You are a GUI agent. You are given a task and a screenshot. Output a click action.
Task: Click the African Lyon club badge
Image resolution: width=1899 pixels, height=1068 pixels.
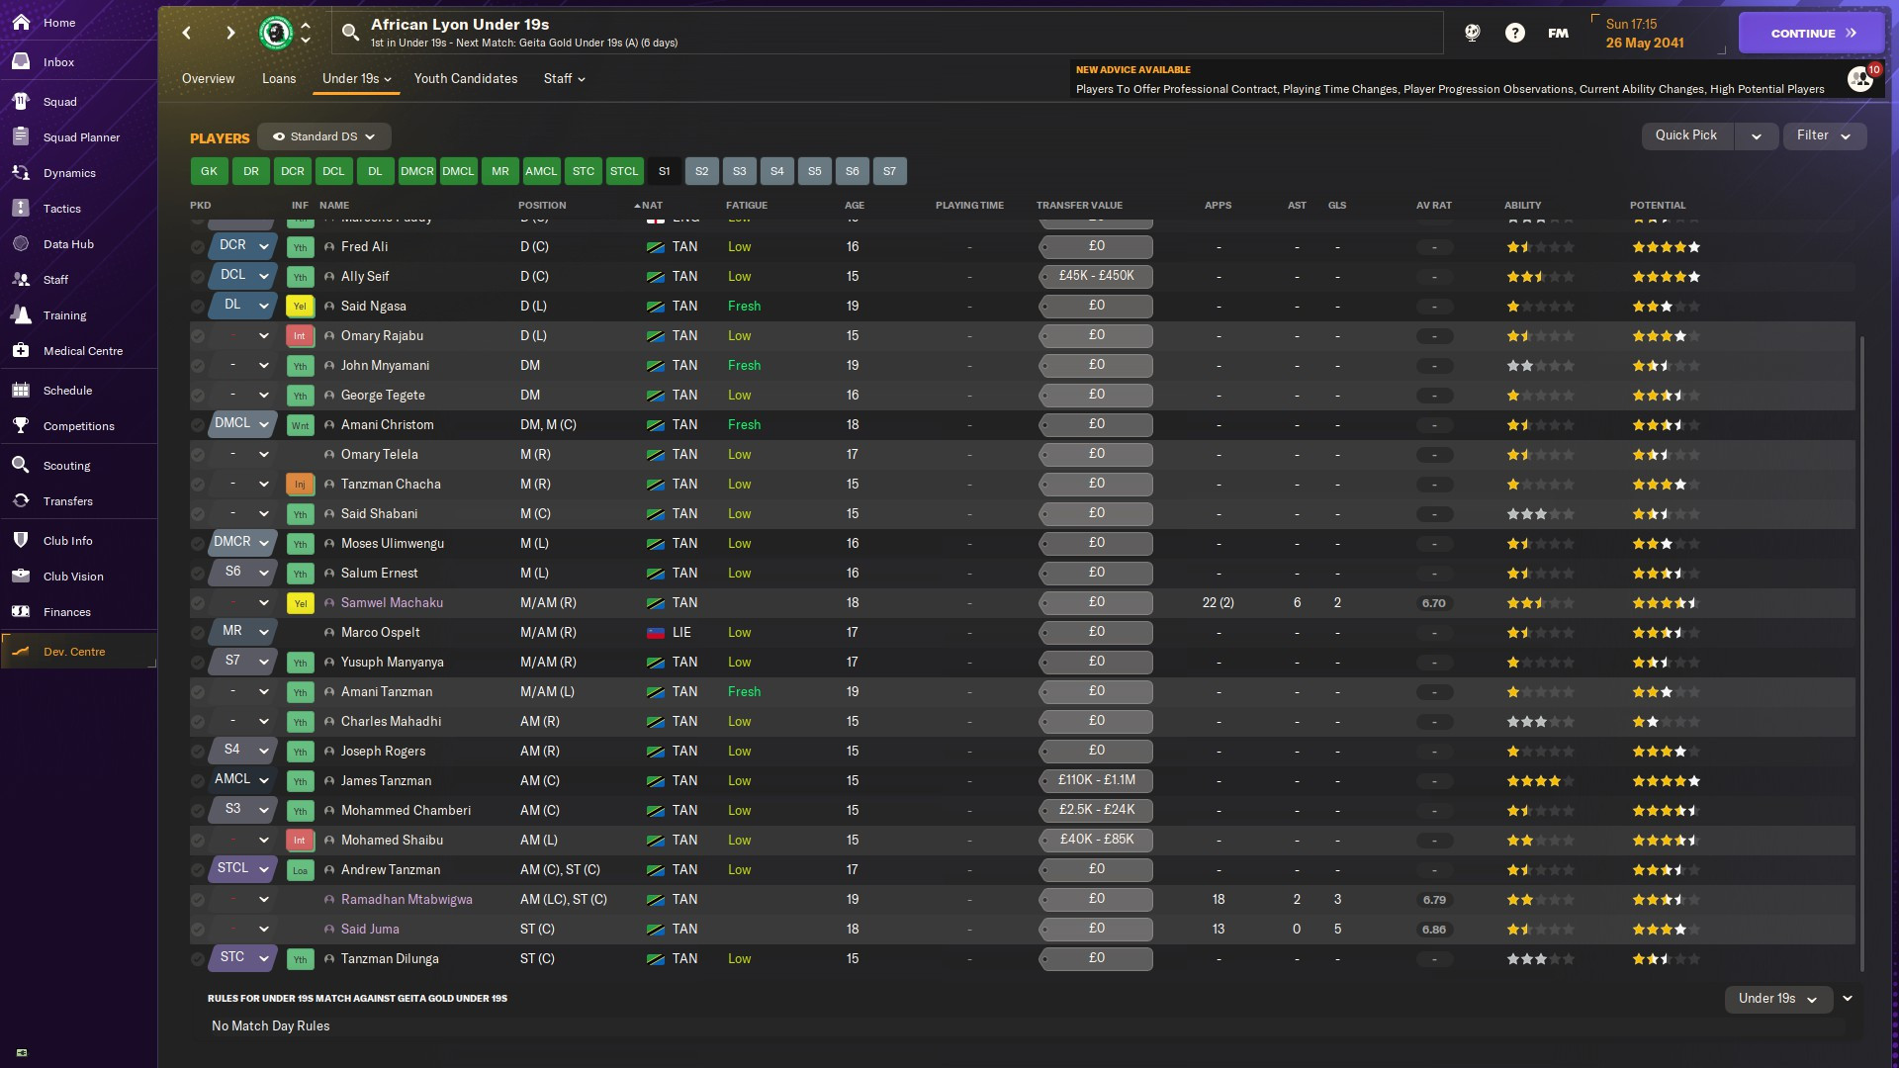(x=276, y=33)
